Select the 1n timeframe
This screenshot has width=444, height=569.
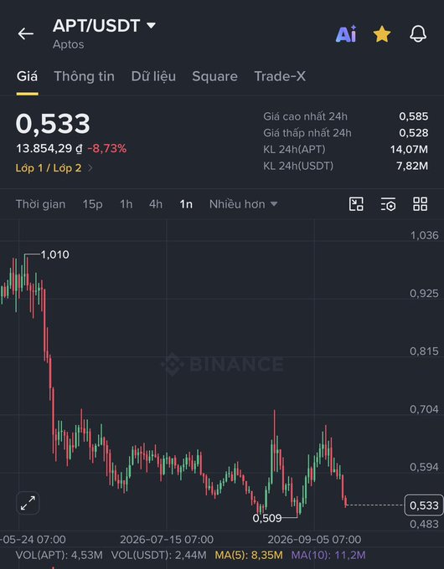point(186,204)
